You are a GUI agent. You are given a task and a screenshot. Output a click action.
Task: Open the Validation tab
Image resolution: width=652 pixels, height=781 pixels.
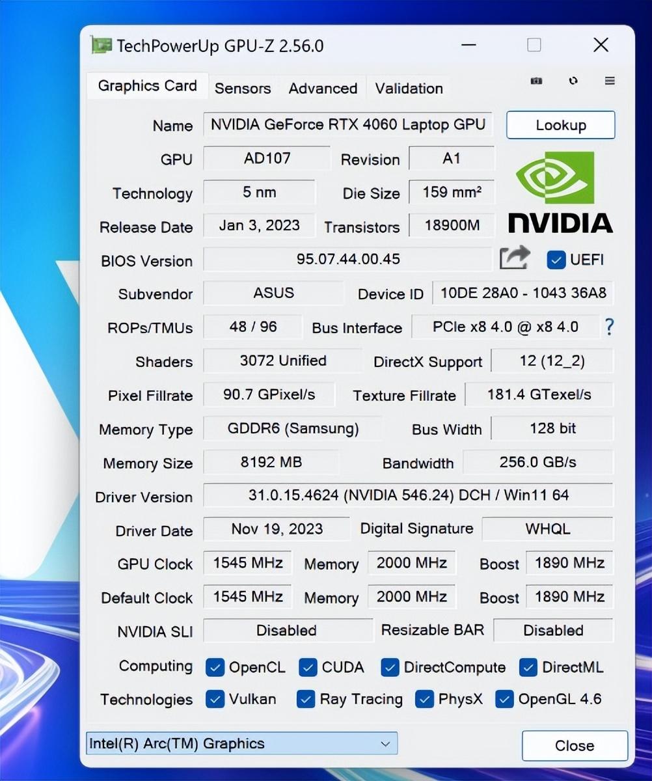coord(409,88)
